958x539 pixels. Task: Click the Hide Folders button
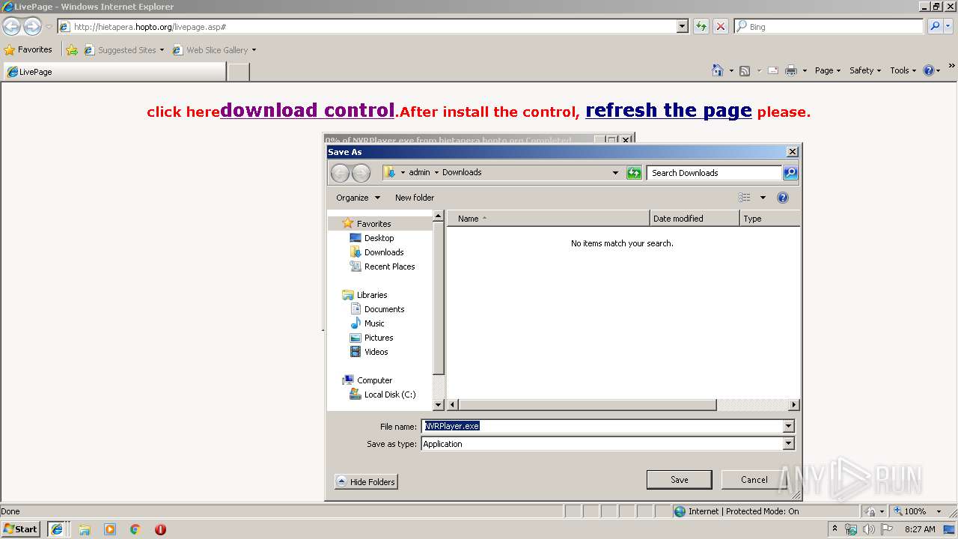366,482
